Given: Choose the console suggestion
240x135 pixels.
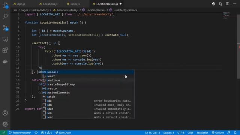Looking at the screenshot, I should 88,72.
